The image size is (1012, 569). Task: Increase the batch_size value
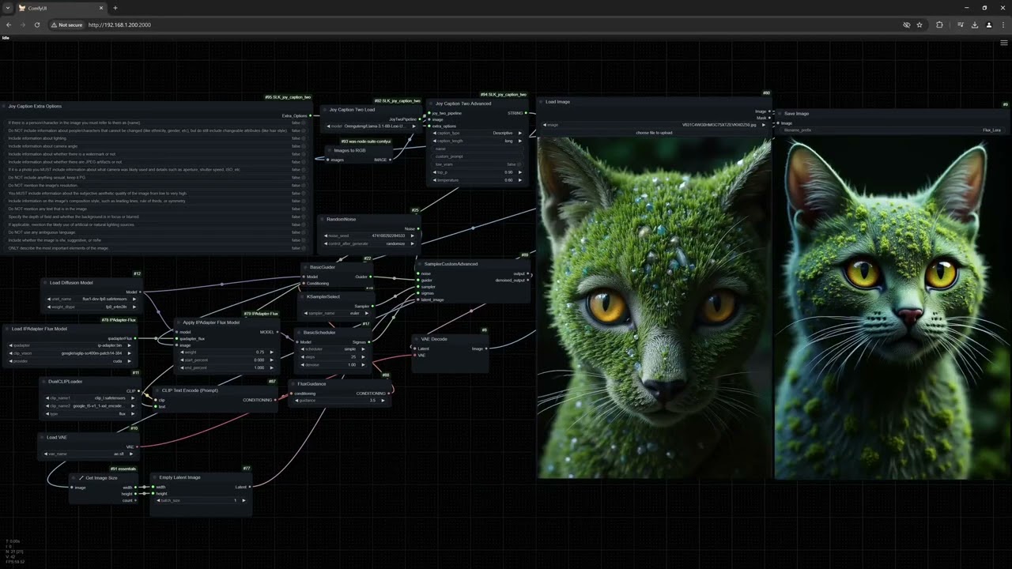pos(244,500)
